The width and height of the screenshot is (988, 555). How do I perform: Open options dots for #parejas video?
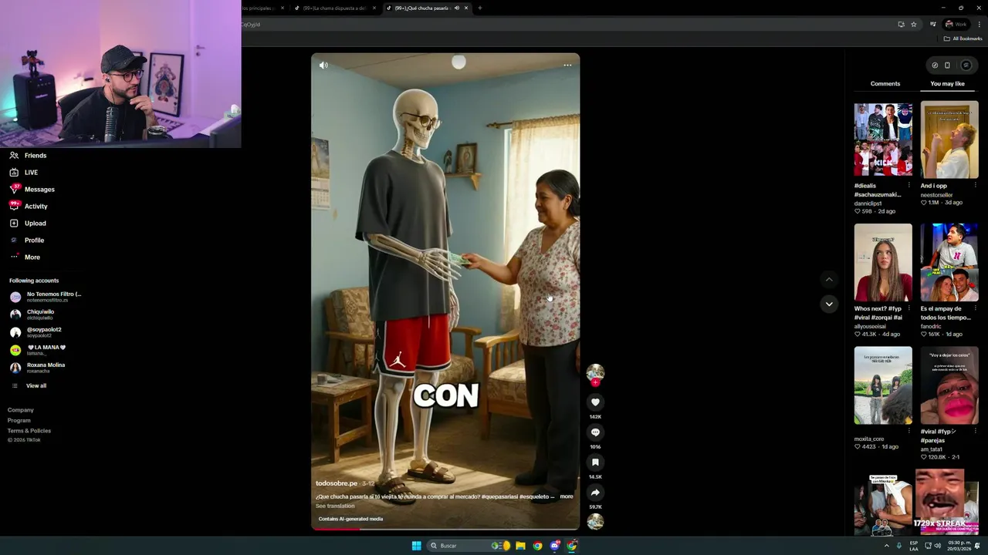coord(975,432)
